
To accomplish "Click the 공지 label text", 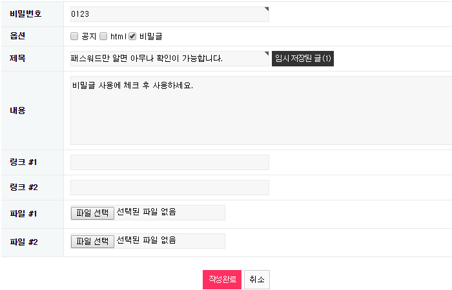I will pos(88,37).
